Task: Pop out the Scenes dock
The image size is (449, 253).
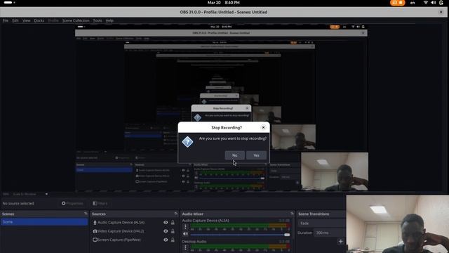Action: 86,214
